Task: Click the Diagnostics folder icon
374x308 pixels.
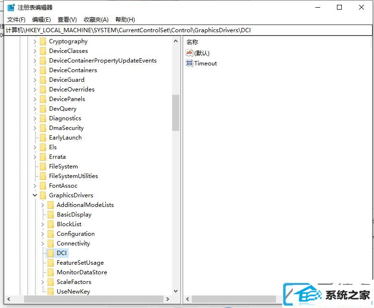Action: [x=43, y=118]
